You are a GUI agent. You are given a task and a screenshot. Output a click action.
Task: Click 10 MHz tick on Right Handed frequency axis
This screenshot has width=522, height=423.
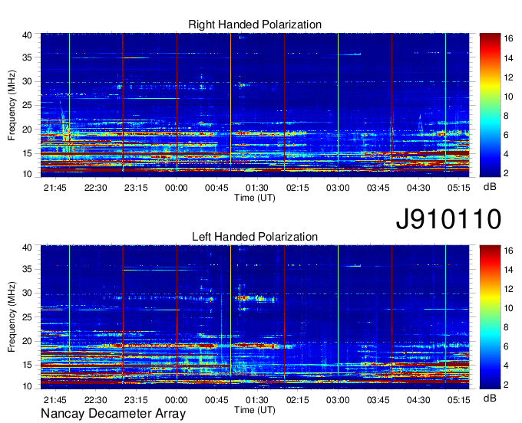click(x=27, y=174)
